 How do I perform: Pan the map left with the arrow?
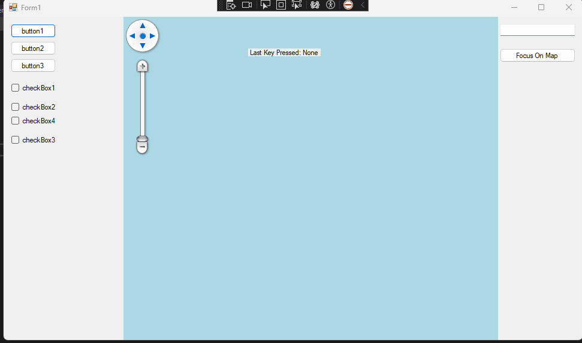(132, 36)
